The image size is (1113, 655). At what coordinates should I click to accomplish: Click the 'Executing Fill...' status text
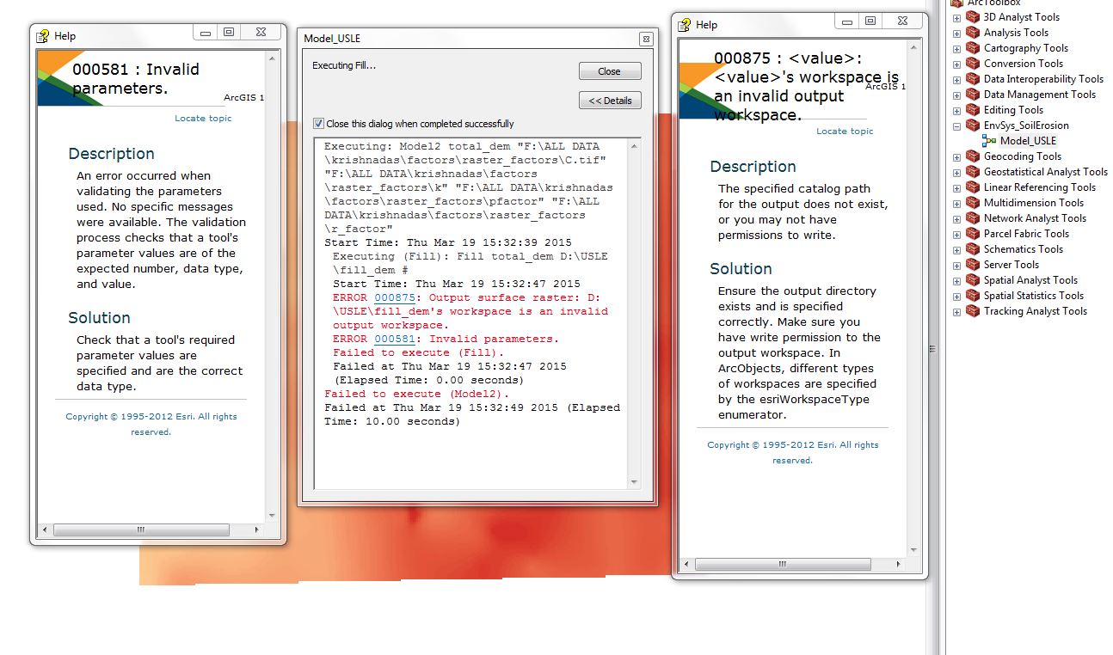coord(344,65)
